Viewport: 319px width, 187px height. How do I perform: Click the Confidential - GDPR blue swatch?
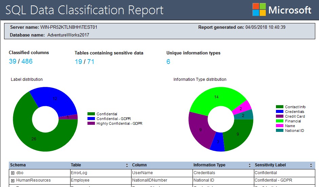(x=91, y=119)
